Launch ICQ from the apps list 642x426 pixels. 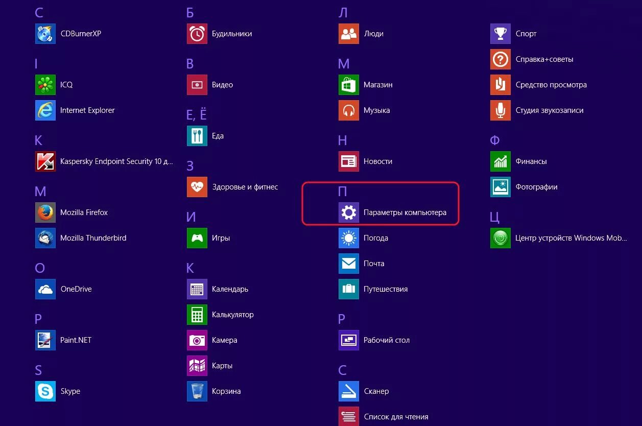[45, 85]
